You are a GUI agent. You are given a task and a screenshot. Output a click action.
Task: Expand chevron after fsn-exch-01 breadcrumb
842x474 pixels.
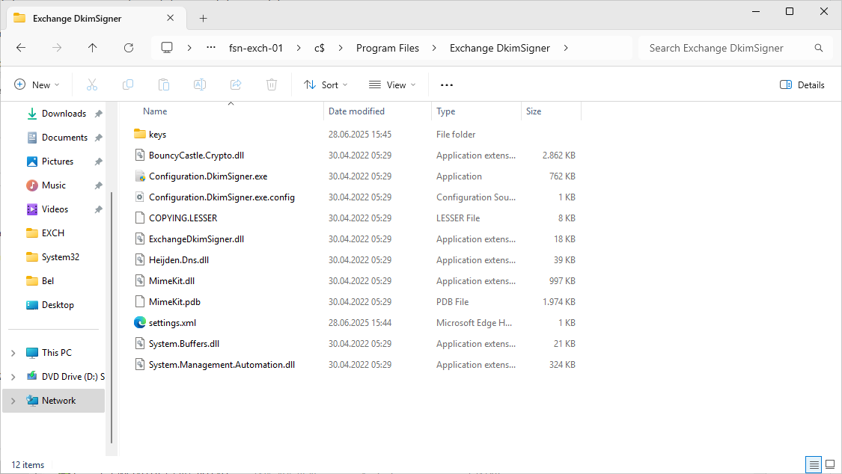pos(299,48)
